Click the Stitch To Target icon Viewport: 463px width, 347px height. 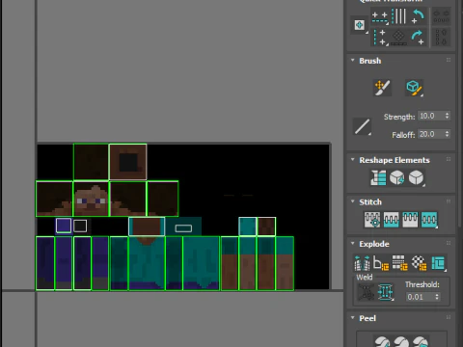tap(372, 220)
